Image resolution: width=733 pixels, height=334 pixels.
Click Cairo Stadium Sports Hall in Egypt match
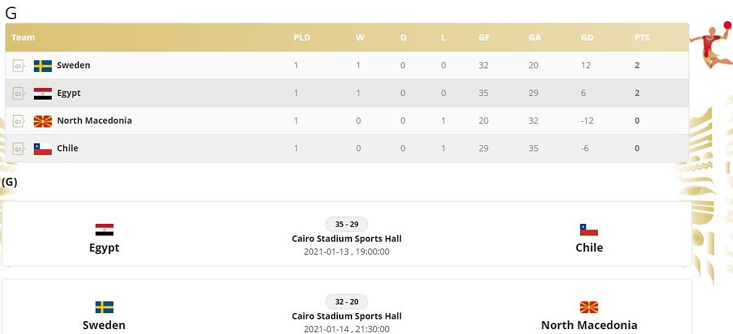[x=346, y=239]
